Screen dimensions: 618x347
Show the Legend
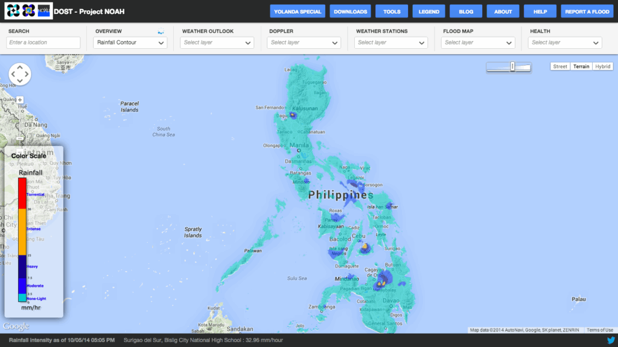(429, 11)
